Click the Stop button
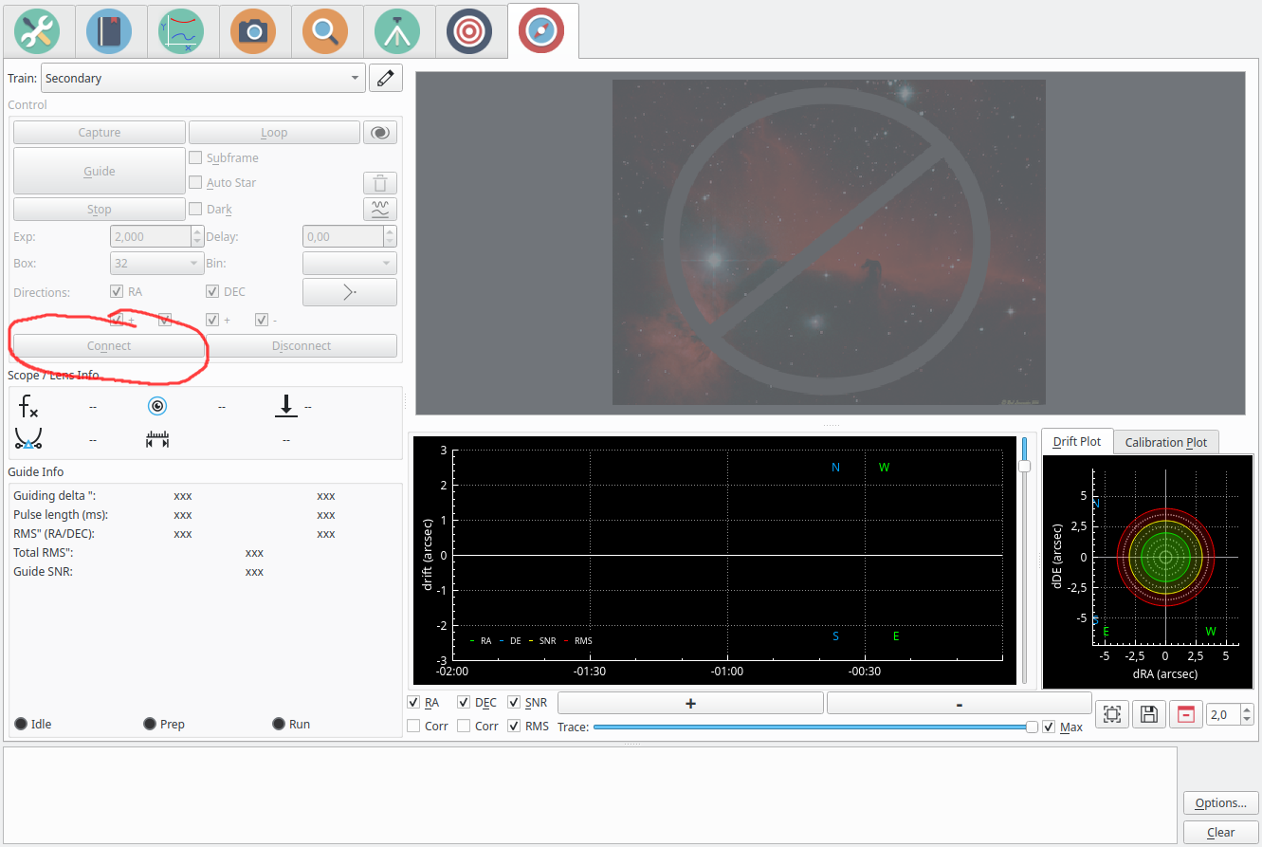 [x=100, y=210]
